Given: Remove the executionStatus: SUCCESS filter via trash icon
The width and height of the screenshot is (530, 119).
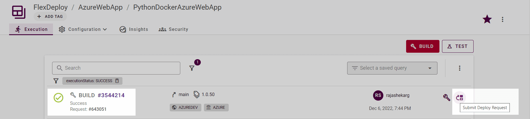Looking at the screenshot, I should click(117, 81).
